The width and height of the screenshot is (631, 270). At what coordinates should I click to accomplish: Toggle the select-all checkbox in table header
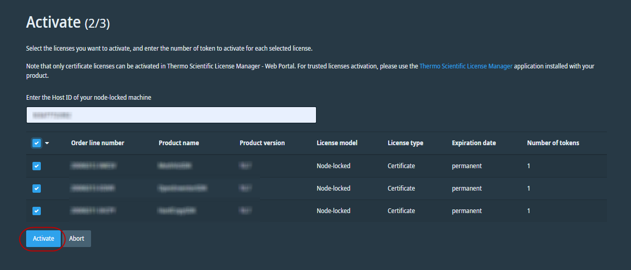click(37, 143)
